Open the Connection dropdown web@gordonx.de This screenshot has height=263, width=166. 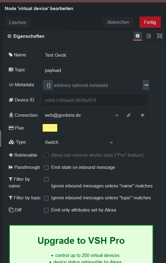[81, 115]
